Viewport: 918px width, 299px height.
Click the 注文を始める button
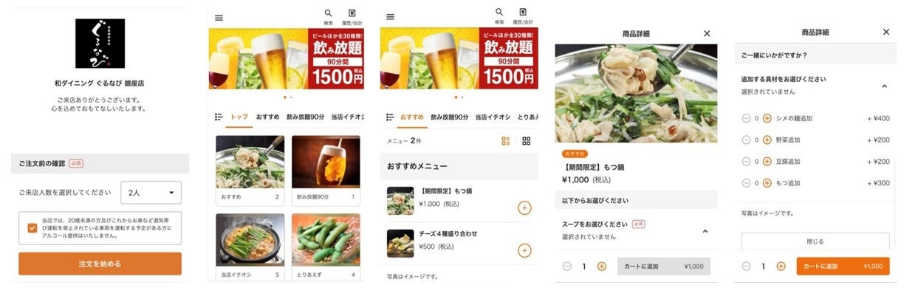coord(100,264)
